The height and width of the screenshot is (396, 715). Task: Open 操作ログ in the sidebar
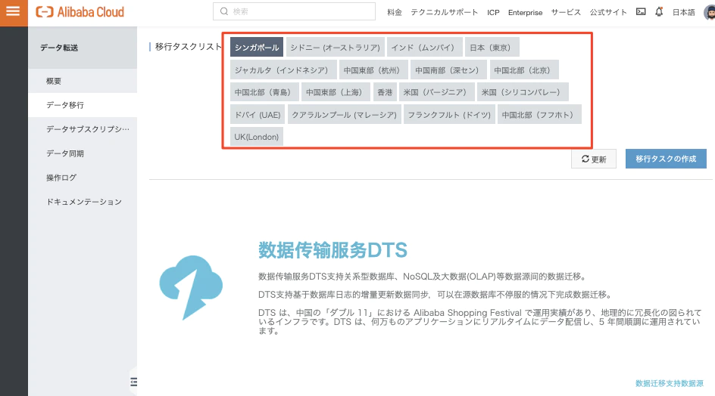click(x=61, y=178)
